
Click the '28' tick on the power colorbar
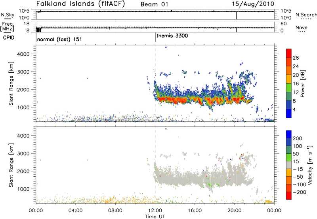[296, 58]
